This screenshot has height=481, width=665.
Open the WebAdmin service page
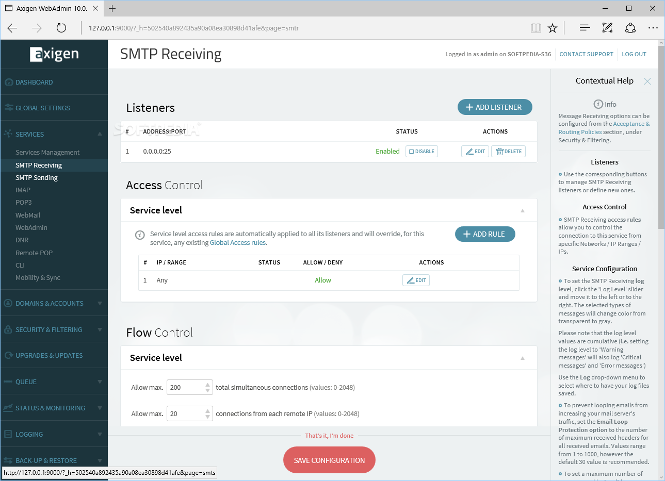pos(31,227)
